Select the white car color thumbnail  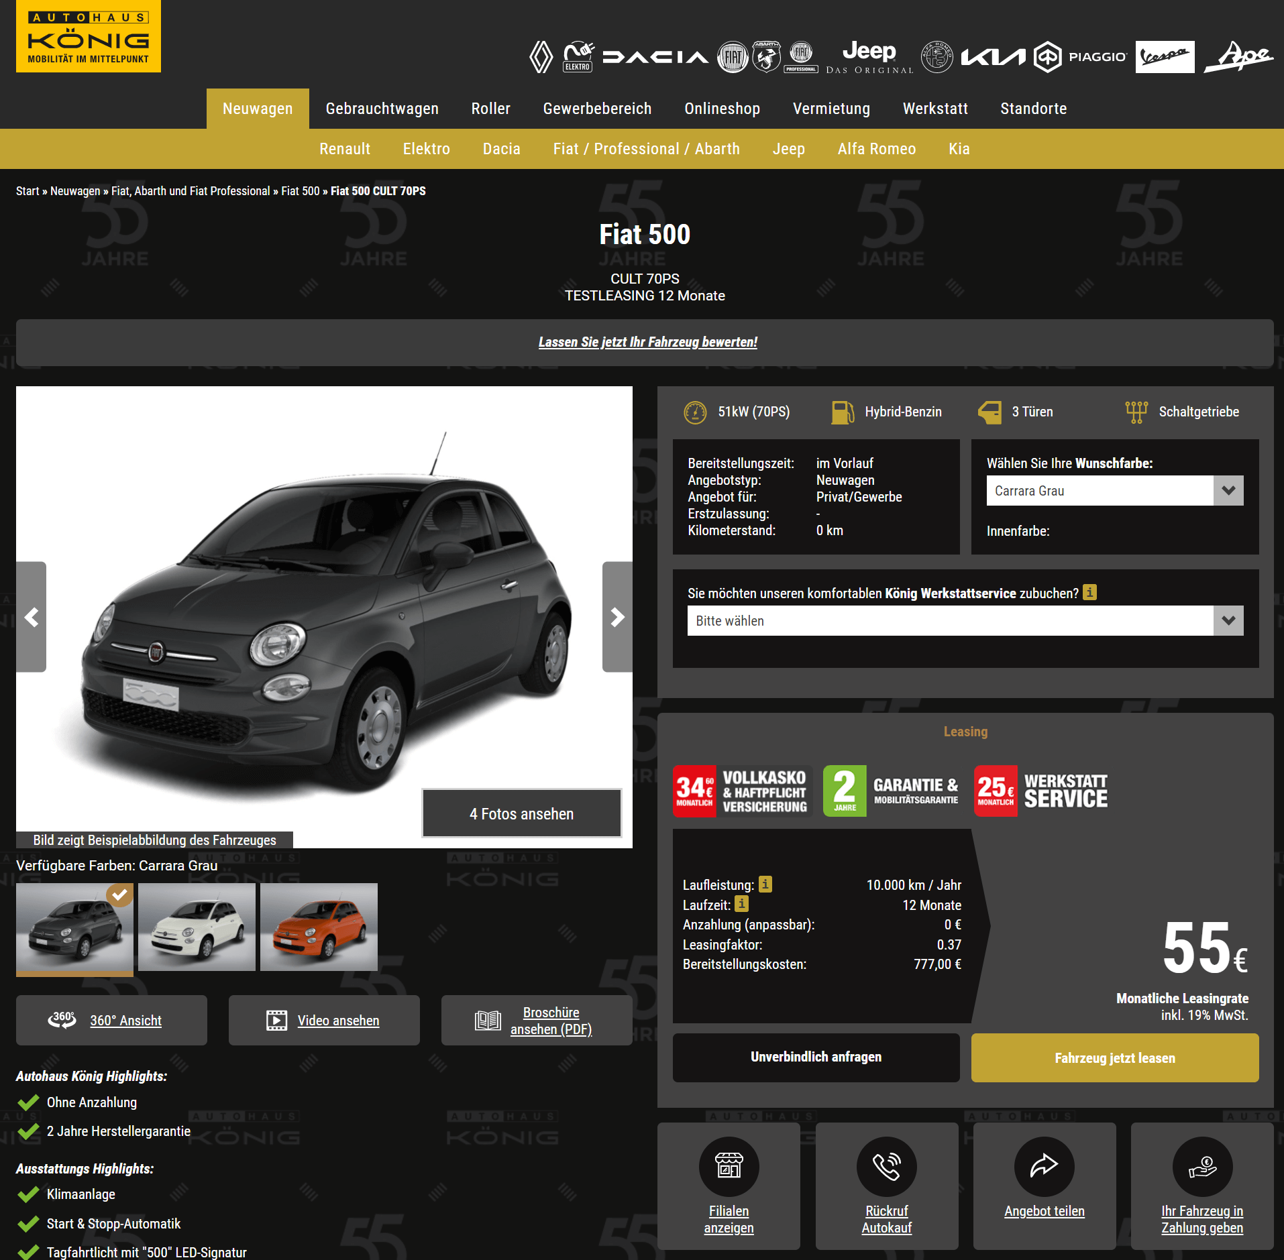[197, 927]
